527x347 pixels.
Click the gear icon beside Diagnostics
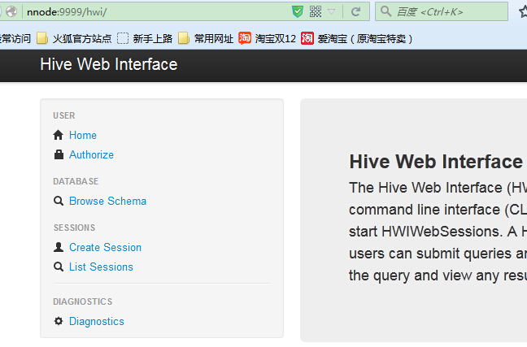59,321
